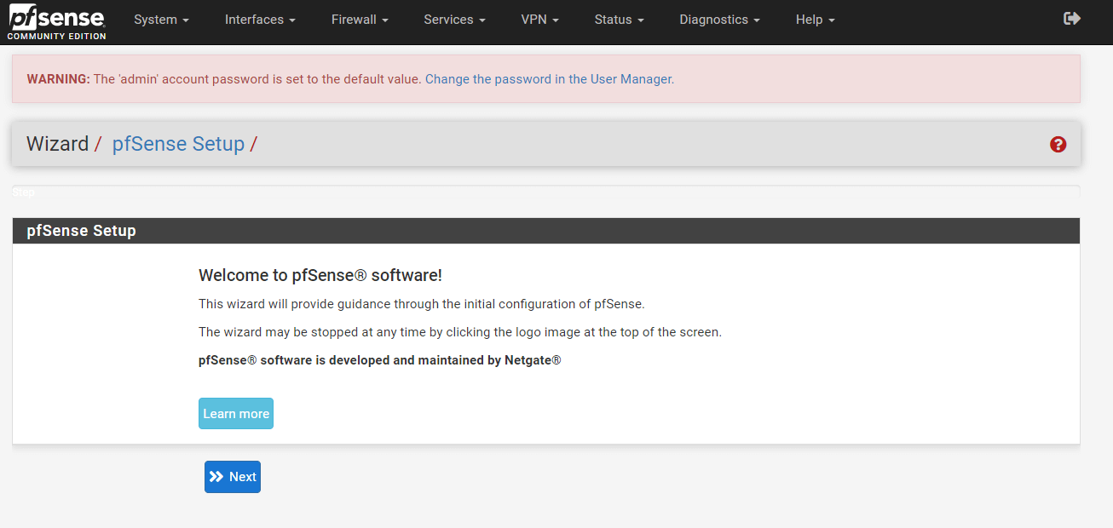Screen dimensions: 1113x528
Task: Click the wizard Step progress bar
Action: click(546, 192)
